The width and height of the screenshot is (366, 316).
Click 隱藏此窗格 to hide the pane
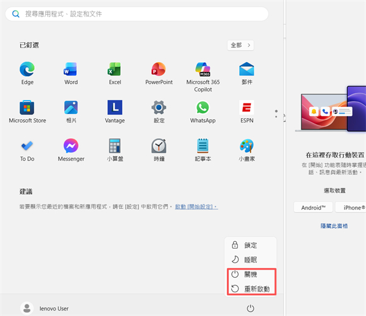334,226
